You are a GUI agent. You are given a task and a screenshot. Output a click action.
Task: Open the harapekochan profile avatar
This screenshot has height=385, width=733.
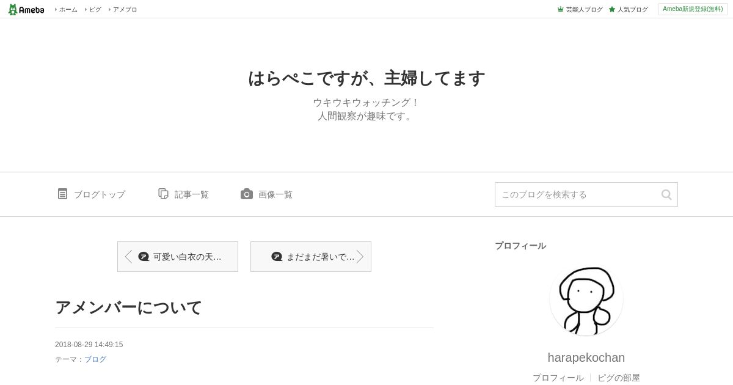pyautogui.click(x=586, y=299)
